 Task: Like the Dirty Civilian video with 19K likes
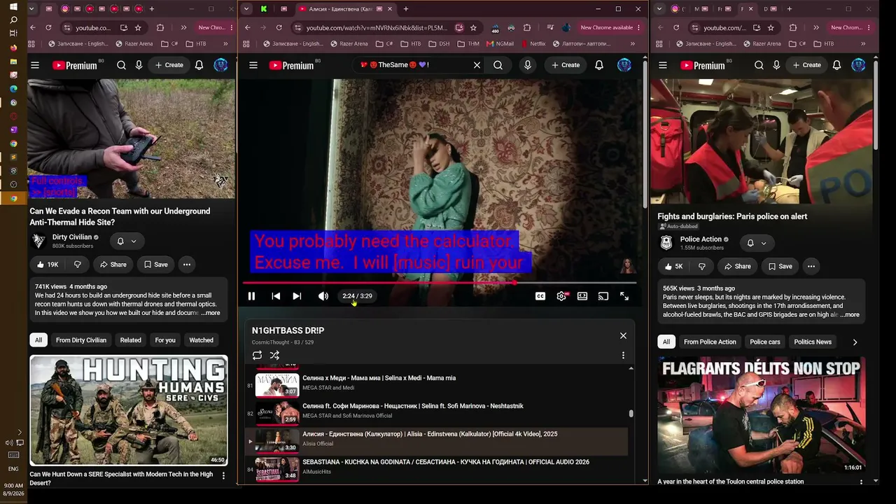point(47,265)
